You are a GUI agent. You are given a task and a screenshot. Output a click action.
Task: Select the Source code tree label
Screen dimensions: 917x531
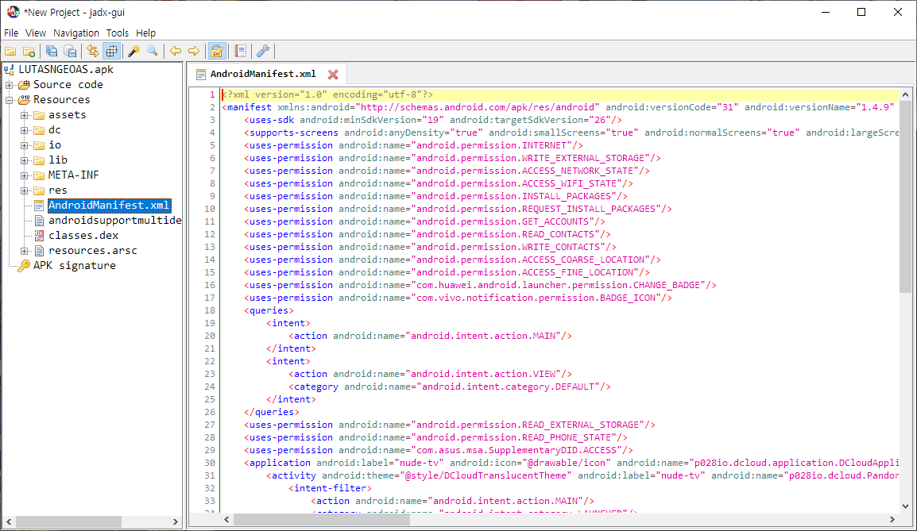(x=68, y=85)
